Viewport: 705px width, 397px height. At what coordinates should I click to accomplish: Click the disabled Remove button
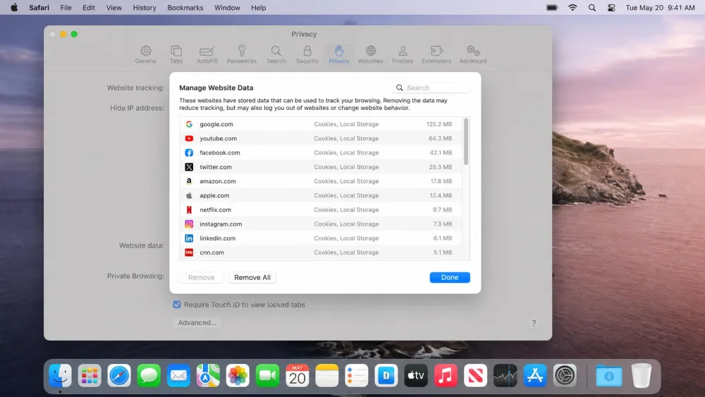click(x=202, y=277)
